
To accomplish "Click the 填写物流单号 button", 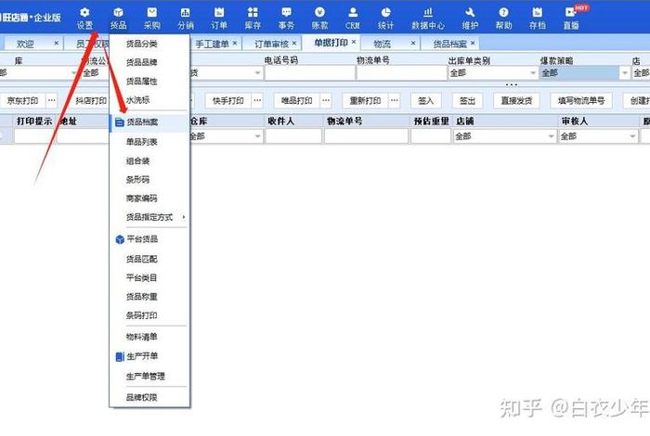I will coord(581,100).
